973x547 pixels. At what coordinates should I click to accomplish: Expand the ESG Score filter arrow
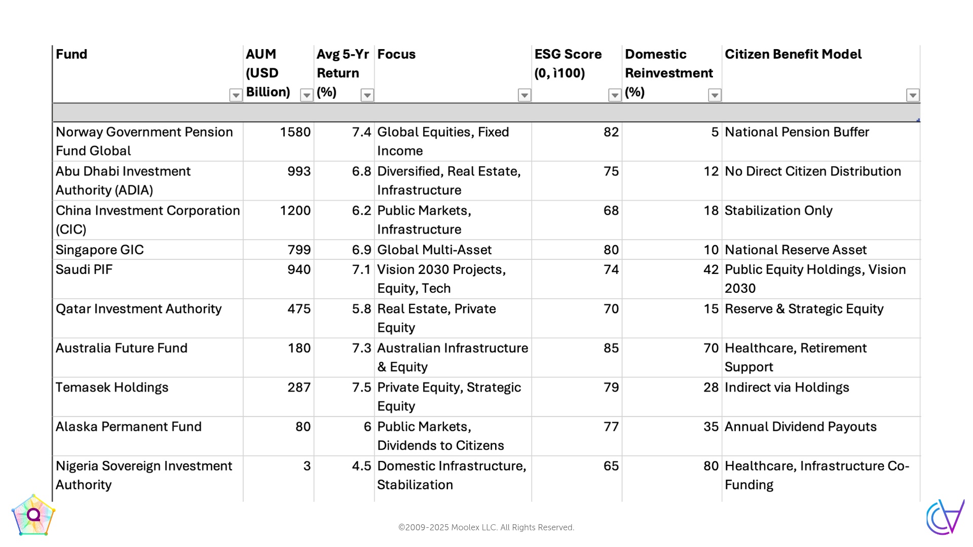click(615, 95)
